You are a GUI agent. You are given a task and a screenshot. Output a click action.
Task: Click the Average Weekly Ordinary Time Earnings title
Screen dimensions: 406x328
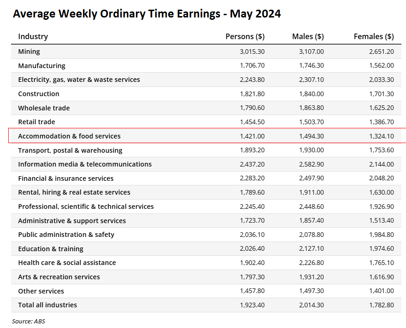[x=147, y=14]
